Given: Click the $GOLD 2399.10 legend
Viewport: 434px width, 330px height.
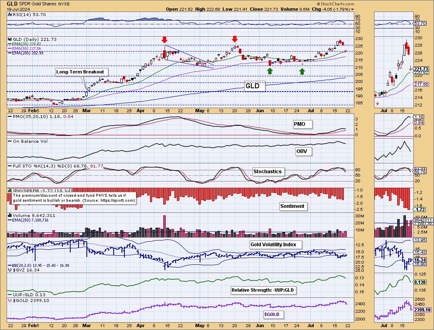Looking at the screenshot, I should pos(29,300).
